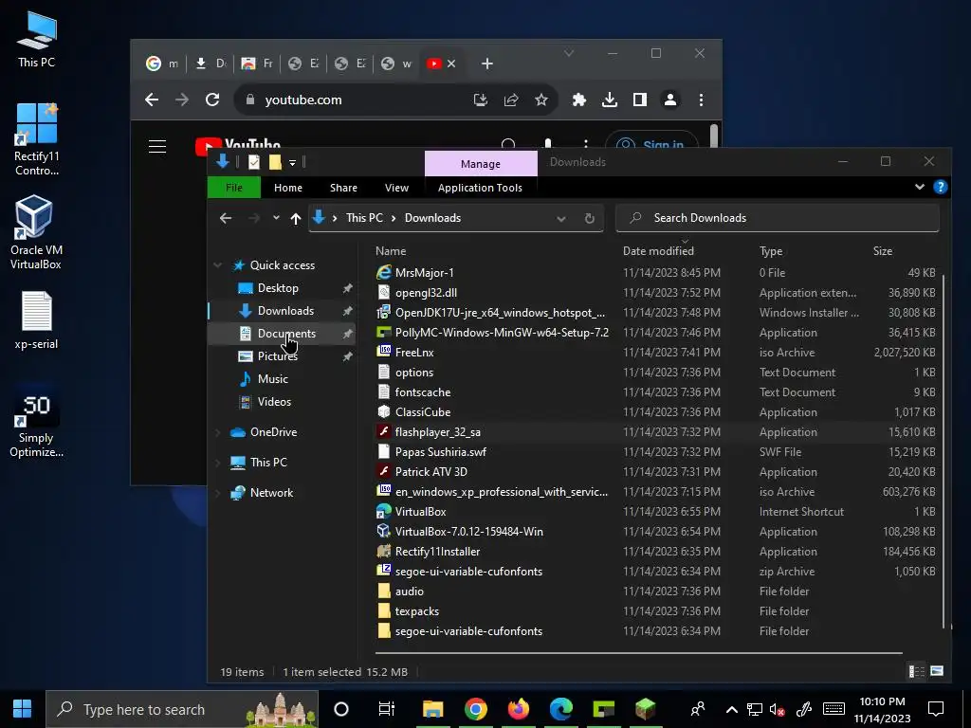Viewport: 971px width, 728px height.
Task: Open address bar history dropdown
Action: [x=561, y=219]
